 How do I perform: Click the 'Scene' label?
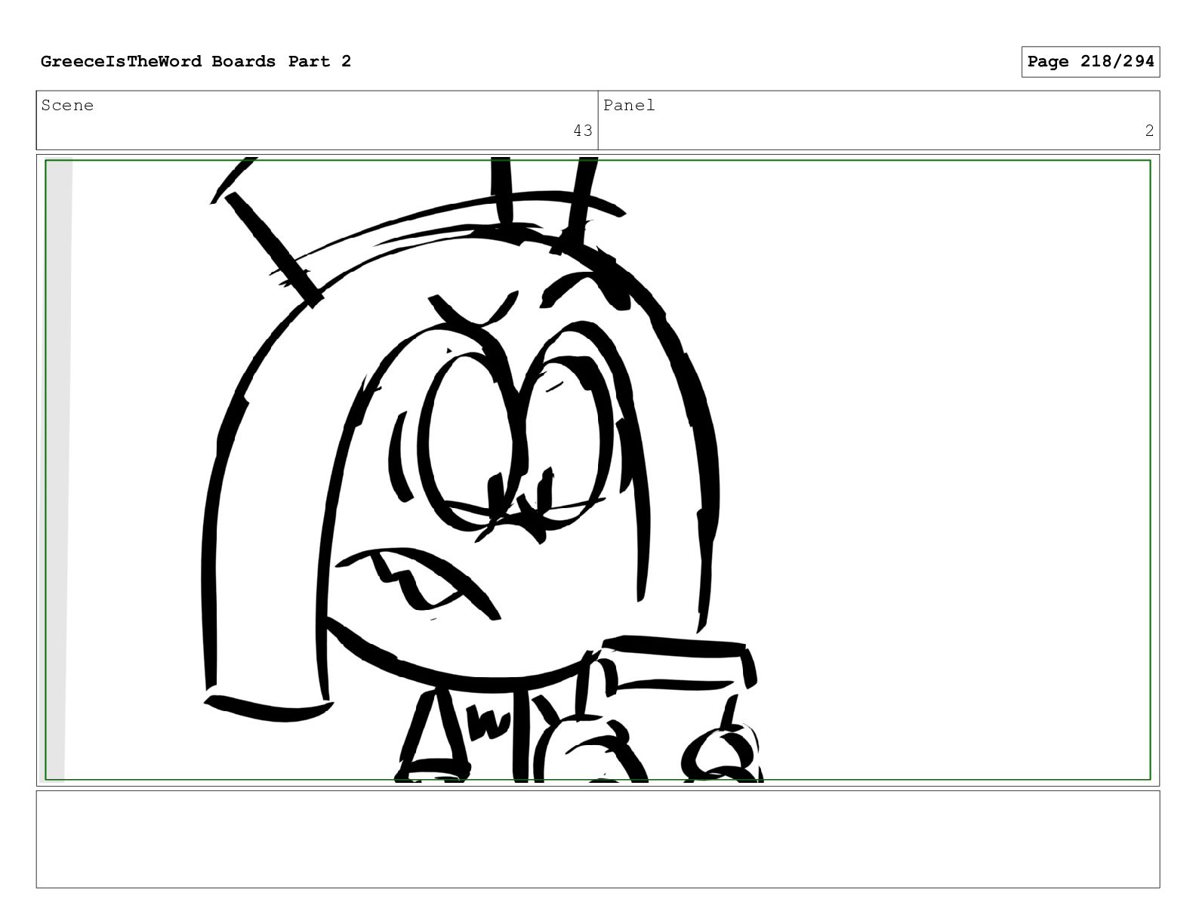click(67, 106)
